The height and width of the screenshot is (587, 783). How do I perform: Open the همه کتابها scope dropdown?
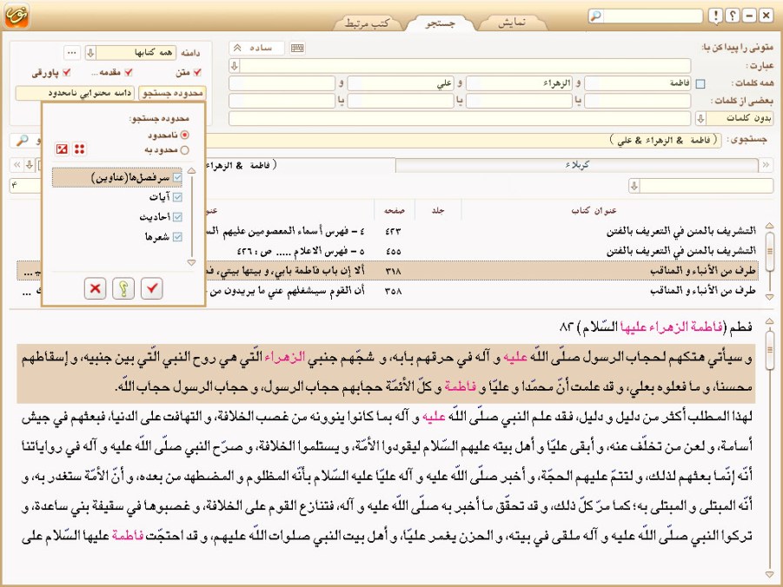click(x=90, y=52)
